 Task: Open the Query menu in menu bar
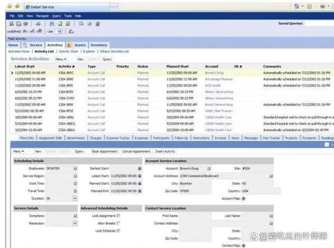pos(56,16)
